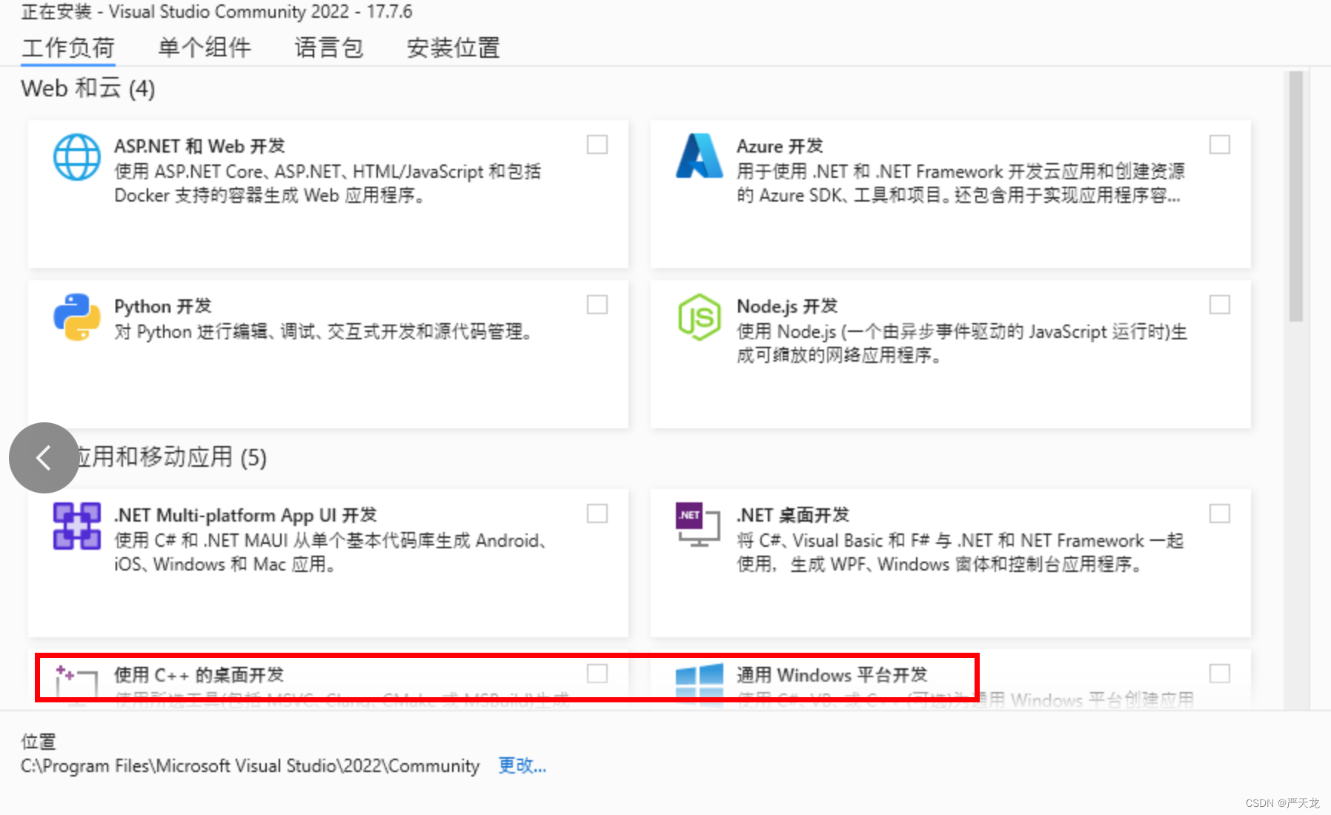Click the 使用 C++ 的桌面开发 title
1331x815 pixels.
coord(199,675)
